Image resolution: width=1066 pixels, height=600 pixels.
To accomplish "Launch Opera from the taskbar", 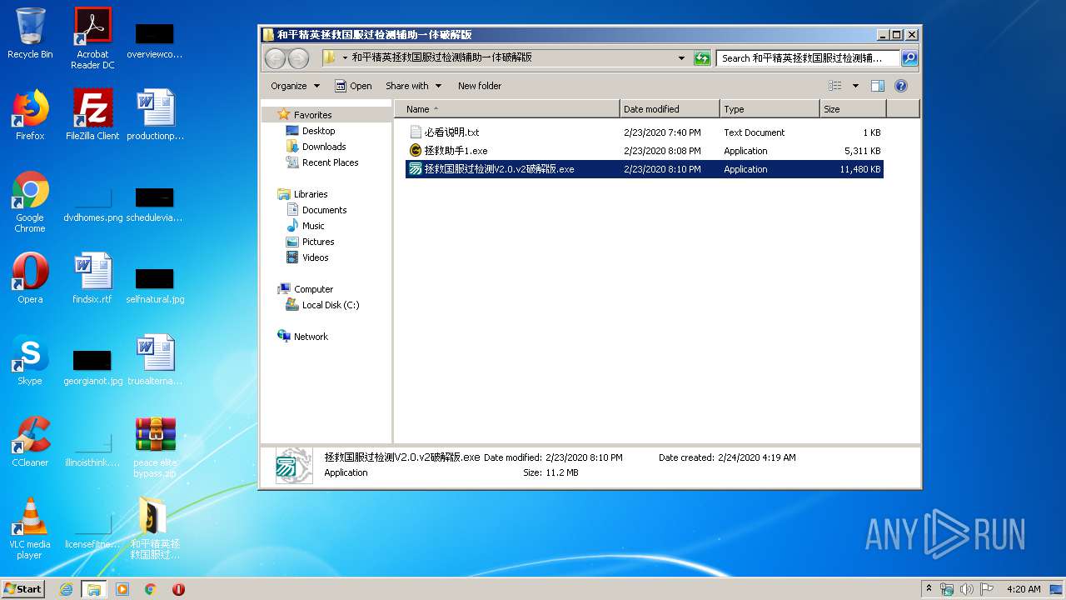I will coord(178,589).
